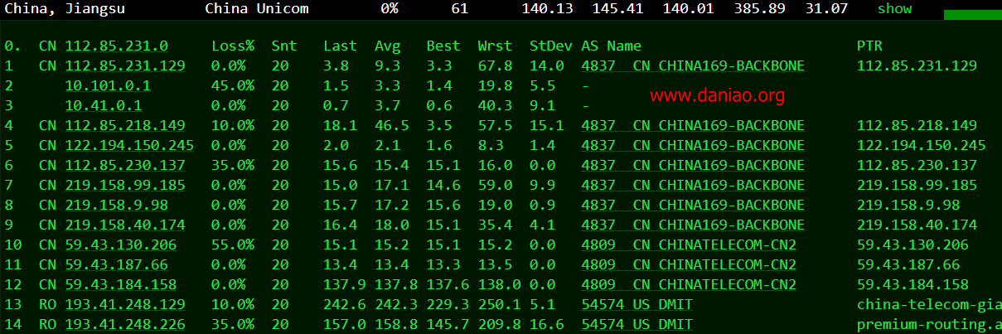Viewport: 1002px width, 334px height.
Task: Click AS 4837 CHINA169-BACKBONE link in hop 1
Action: click(693, 65)
